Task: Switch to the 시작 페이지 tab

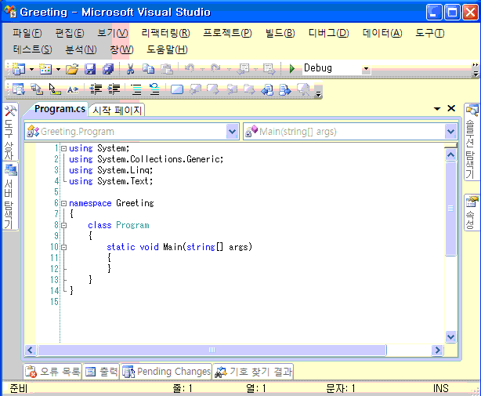Action: [x=117, y=111]
